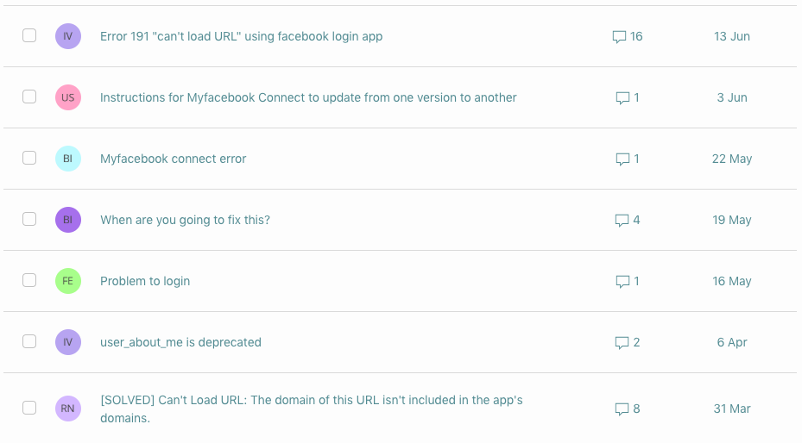Click the purple BI user avatar

68,220
